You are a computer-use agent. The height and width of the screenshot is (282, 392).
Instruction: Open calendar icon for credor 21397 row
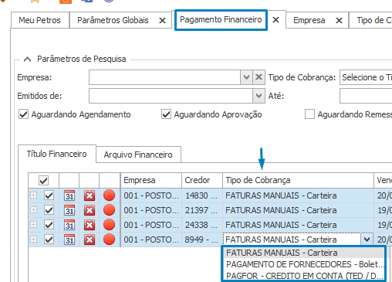coord(69,210)
